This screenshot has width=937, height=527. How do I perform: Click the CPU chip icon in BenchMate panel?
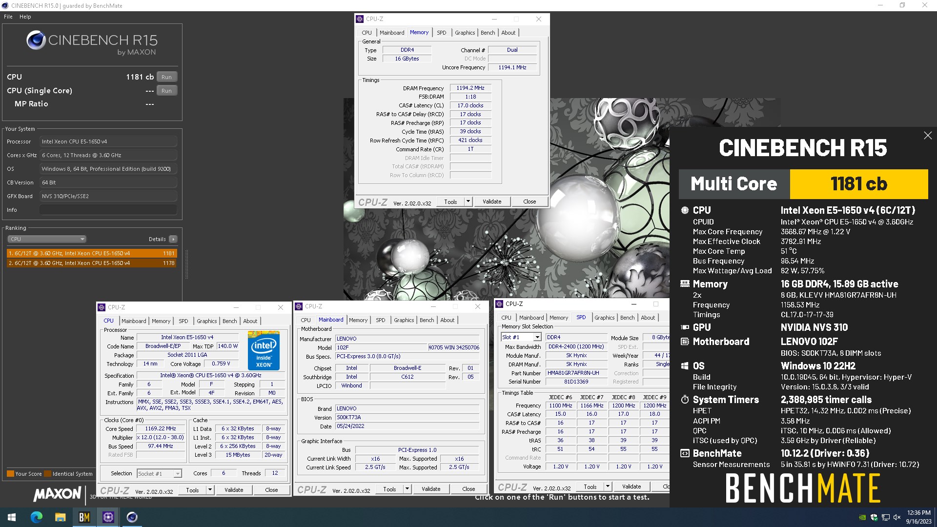(685, 210)
